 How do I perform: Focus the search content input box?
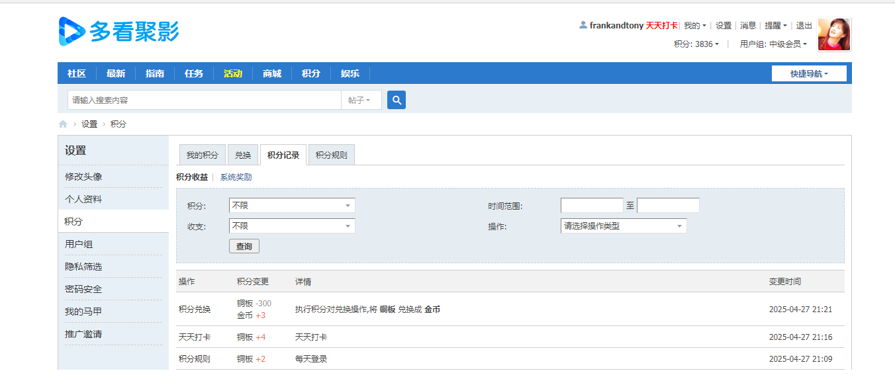coord(204,101)
